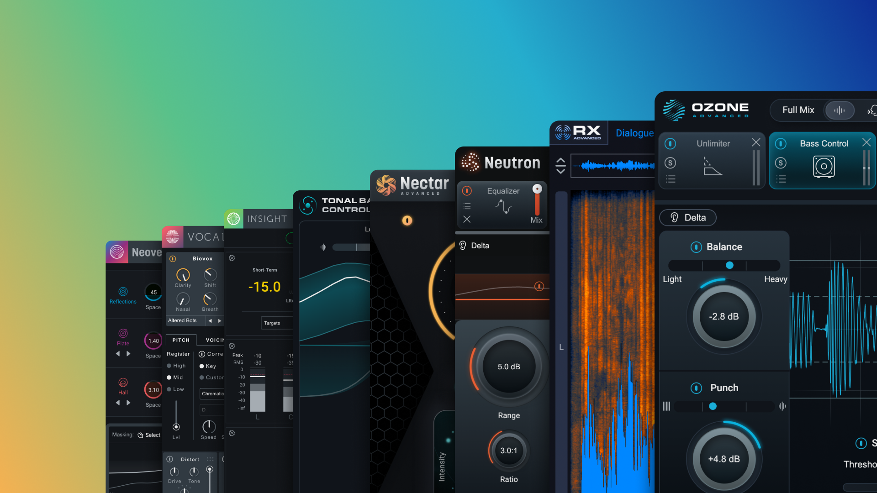877x493 pixels.
Task: Toggle the Neutron Equalizer power button
Action: 467,191
